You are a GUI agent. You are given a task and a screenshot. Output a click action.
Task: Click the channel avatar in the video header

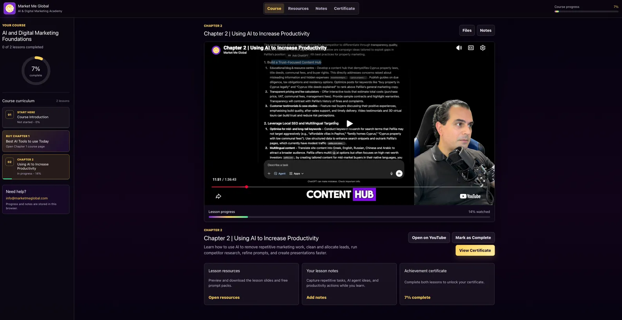(x=216, y=50)
